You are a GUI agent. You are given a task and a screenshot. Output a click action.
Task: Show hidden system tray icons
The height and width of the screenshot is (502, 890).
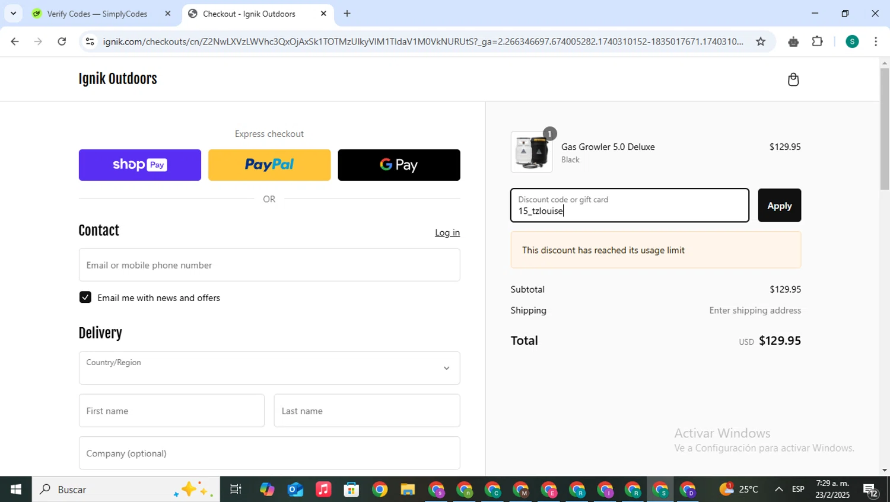778,490
